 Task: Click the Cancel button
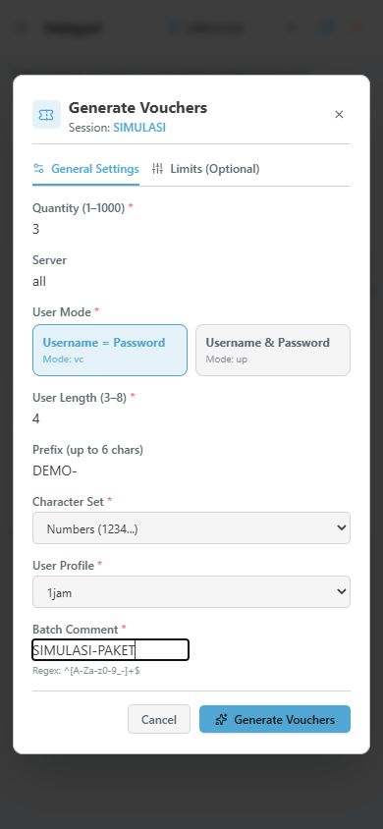pos(159,719)
